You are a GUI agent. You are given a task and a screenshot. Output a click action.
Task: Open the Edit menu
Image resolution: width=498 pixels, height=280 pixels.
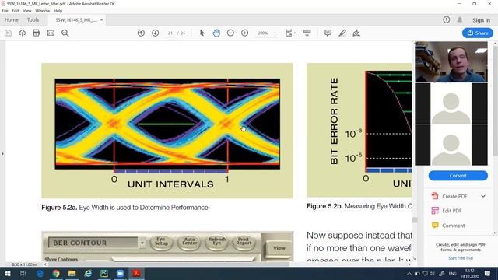pyautogui.click(x=16, y=11)
